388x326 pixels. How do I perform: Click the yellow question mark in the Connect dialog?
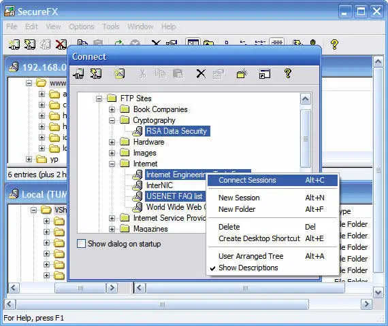coord(287,73)
